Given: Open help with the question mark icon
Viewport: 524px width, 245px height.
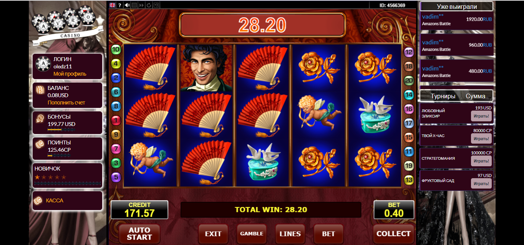Looking at the screenshot, I should click(x=120, y=5).
